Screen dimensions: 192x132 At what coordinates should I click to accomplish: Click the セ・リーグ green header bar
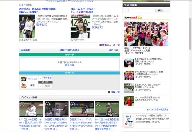pos(69,55)
